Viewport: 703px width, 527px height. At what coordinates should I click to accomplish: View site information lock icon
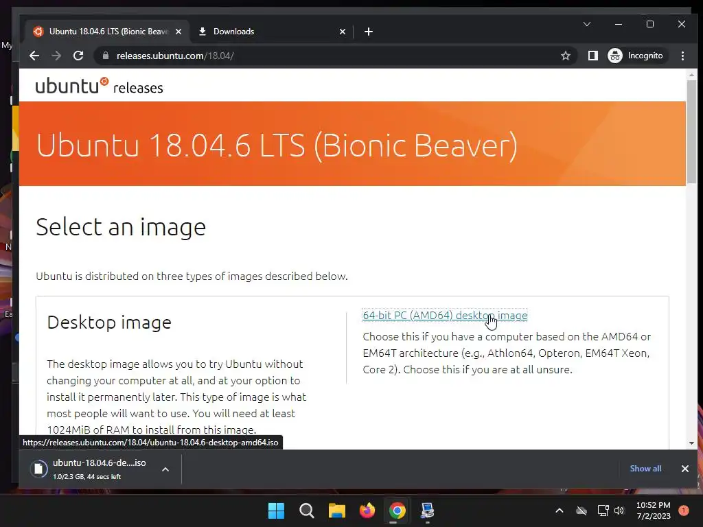click(106, 56)
